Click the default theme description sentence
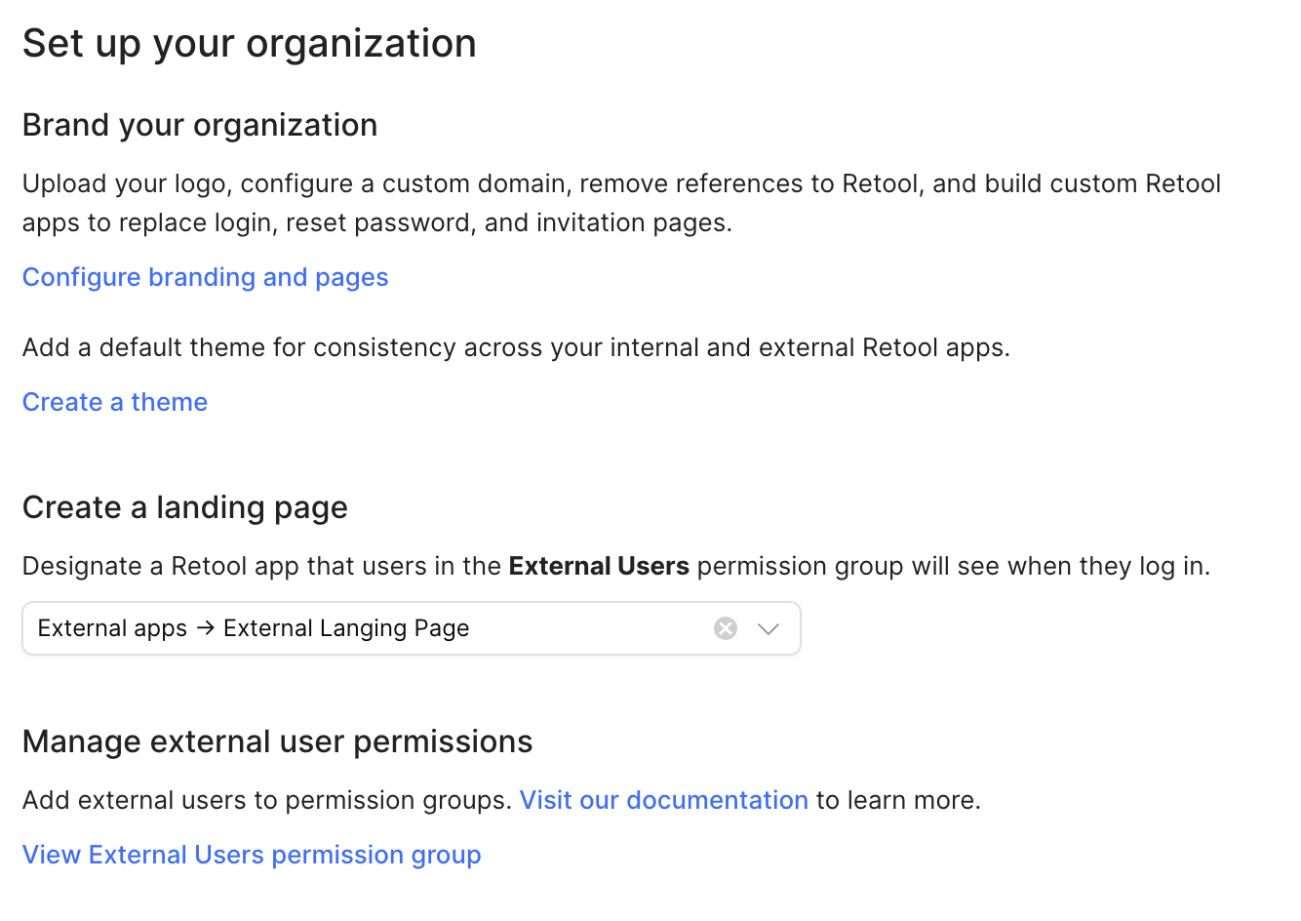The width and height of the screenshot is (1301, 921). coord(516,347)
